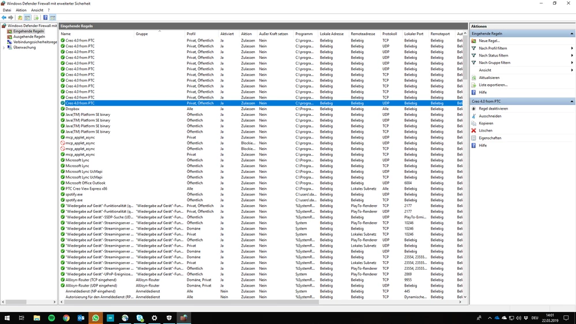Open the Ansicht menu in menu bar

(37, 10)
